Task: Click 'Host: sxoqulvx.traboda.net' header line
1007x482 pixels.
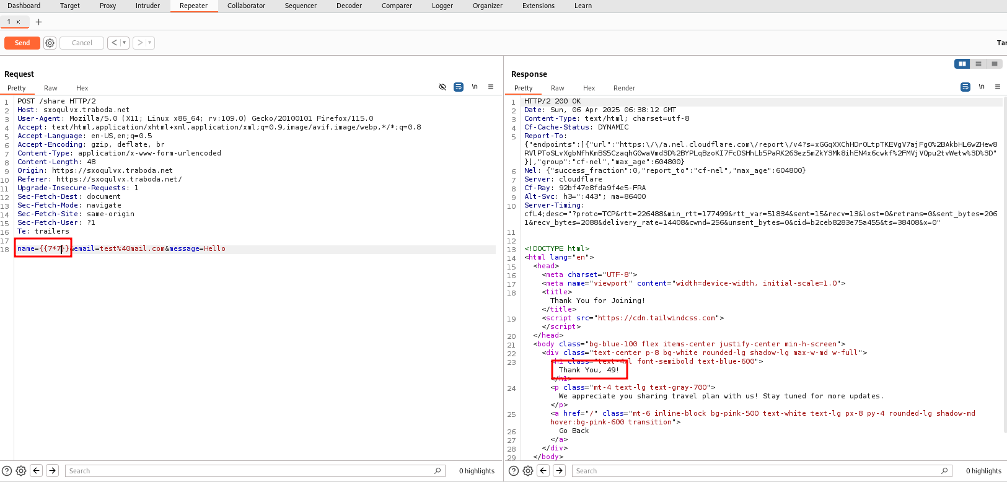Action: 73,110
